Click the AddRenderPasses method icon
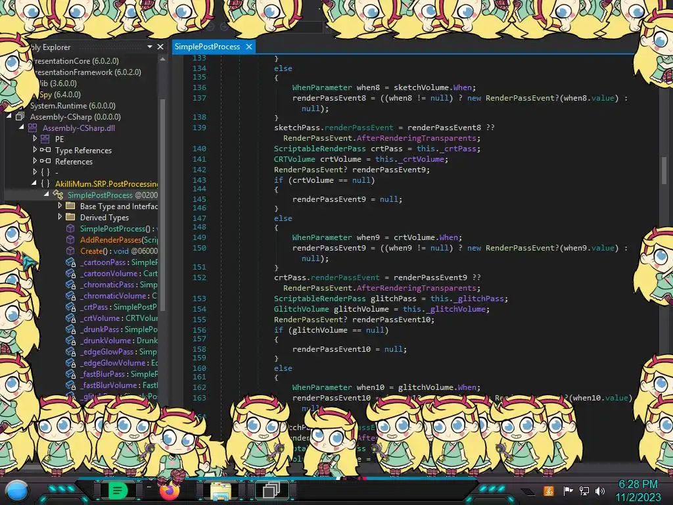The height and width of the screenshot is (505, 673). click(70, 239)
